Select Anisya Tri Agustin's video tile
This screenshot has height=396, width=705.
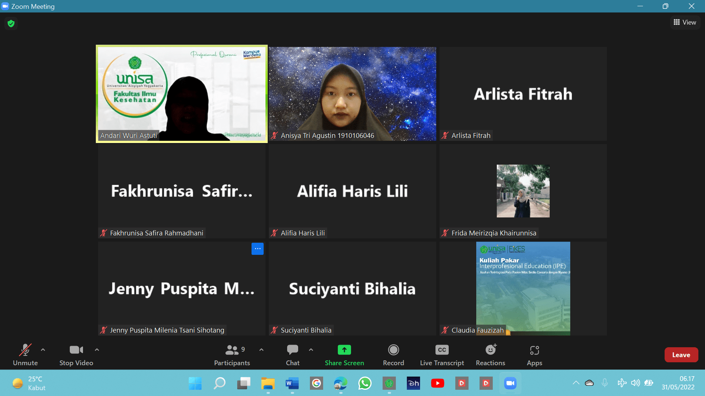(352, 94)
